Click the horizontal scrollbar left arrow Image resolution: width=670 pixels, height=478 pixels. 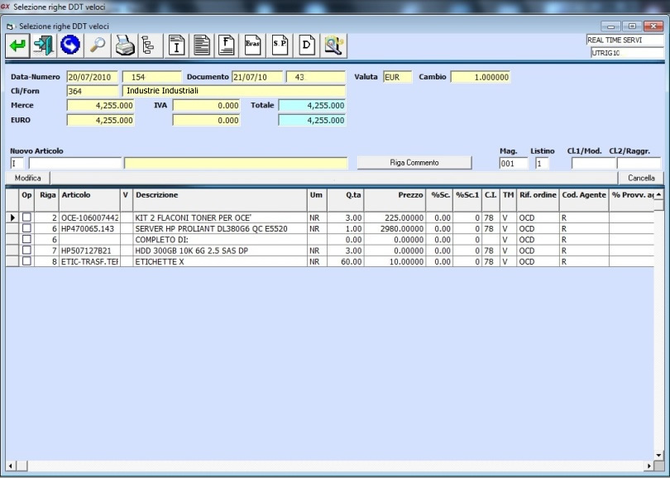tap(11, 466)
